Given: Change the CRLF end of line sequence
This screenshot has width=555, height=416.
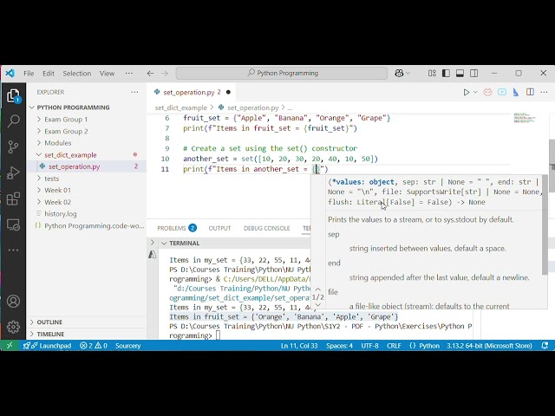Looking at the screenshot, I should [x=394, y=346].
